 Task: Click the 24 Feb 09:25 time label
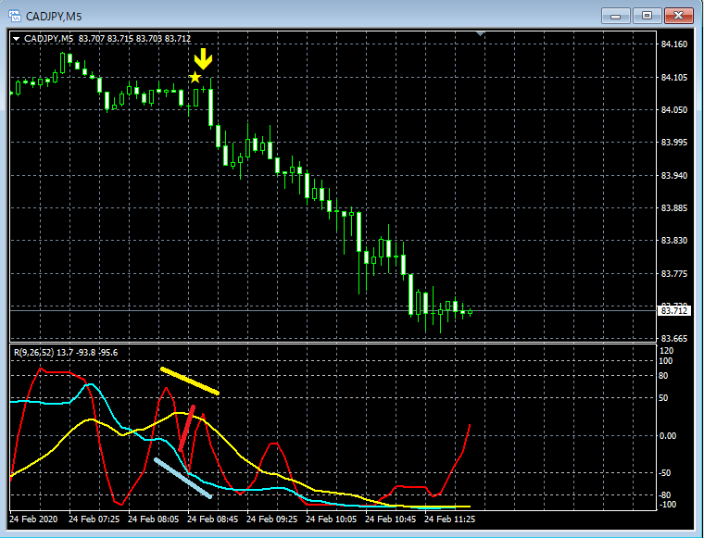(x=271, y=519)
